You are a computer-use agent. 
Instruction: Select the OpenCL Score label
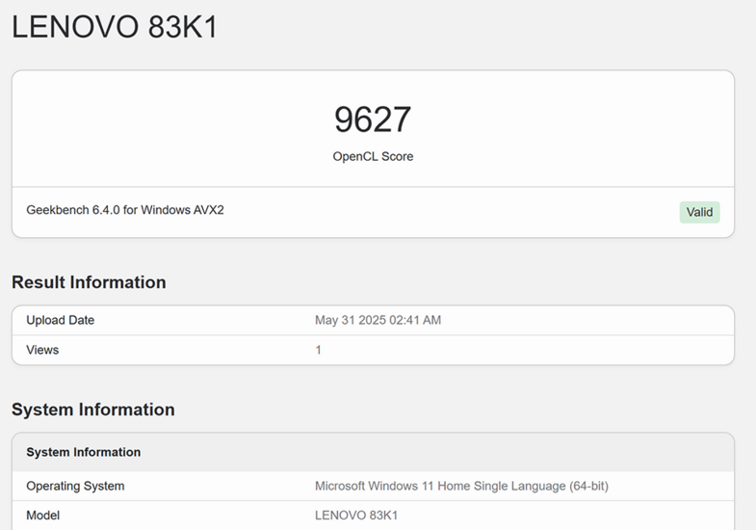pos(373,156)
